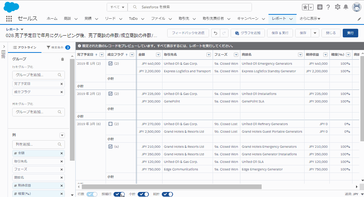Viewport: 364px width, 197px height.
Task: Click the 保存 button
Action: click(303, 33)
